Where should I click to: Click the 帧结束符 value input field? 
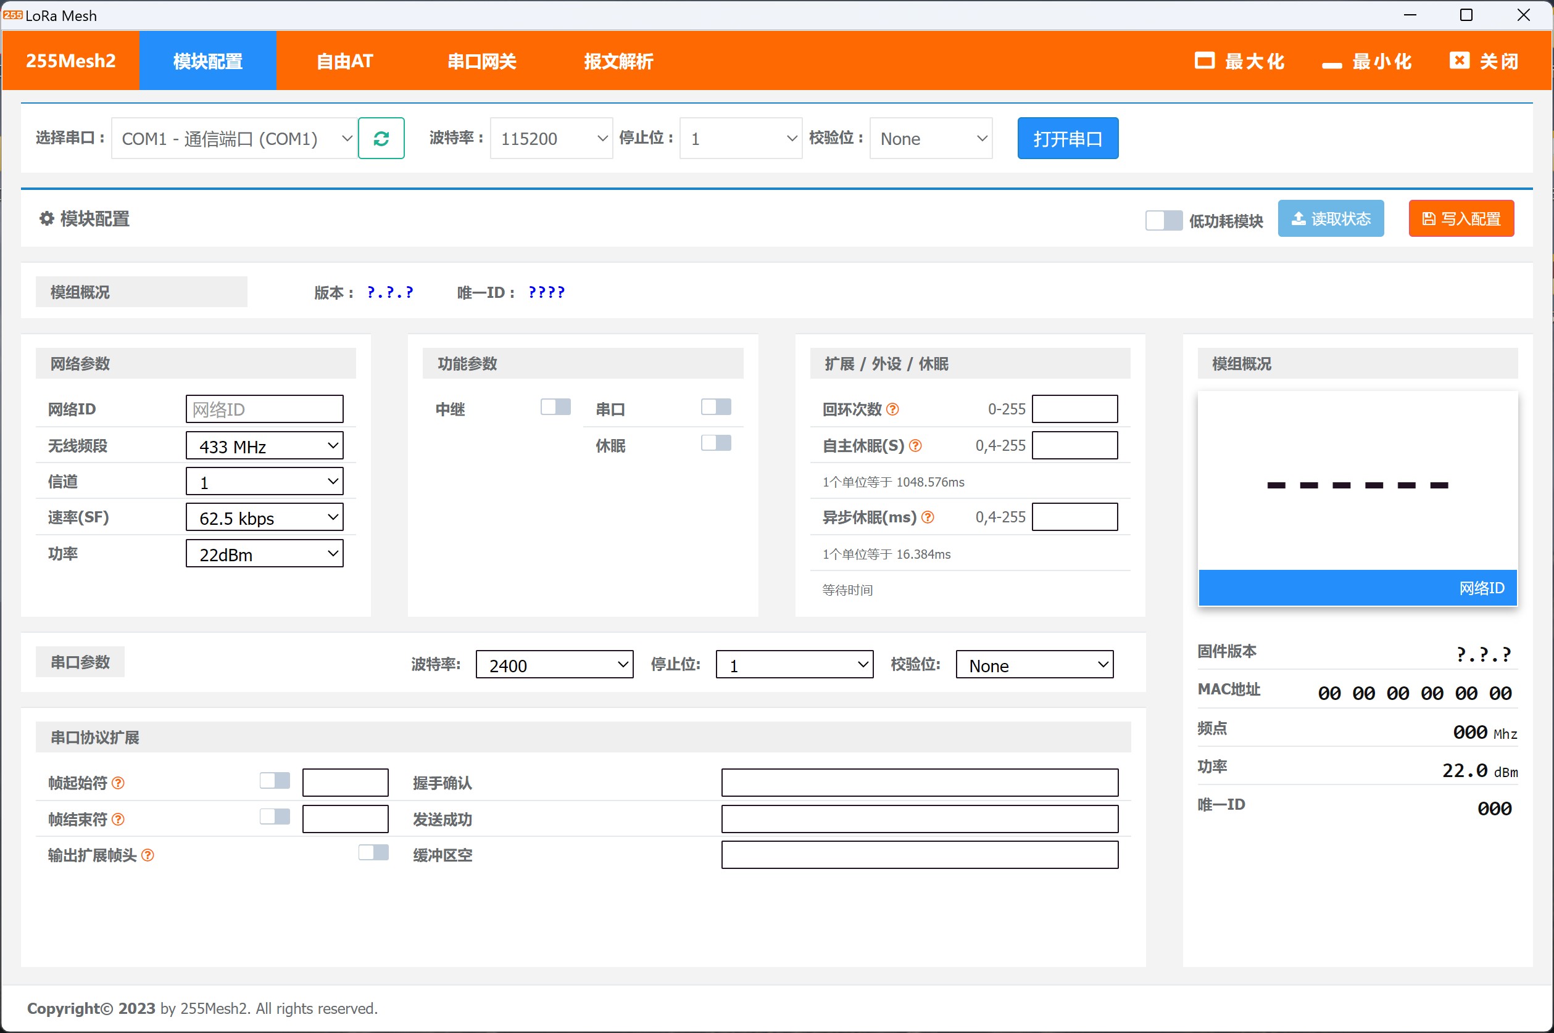[x=346, y=819]
